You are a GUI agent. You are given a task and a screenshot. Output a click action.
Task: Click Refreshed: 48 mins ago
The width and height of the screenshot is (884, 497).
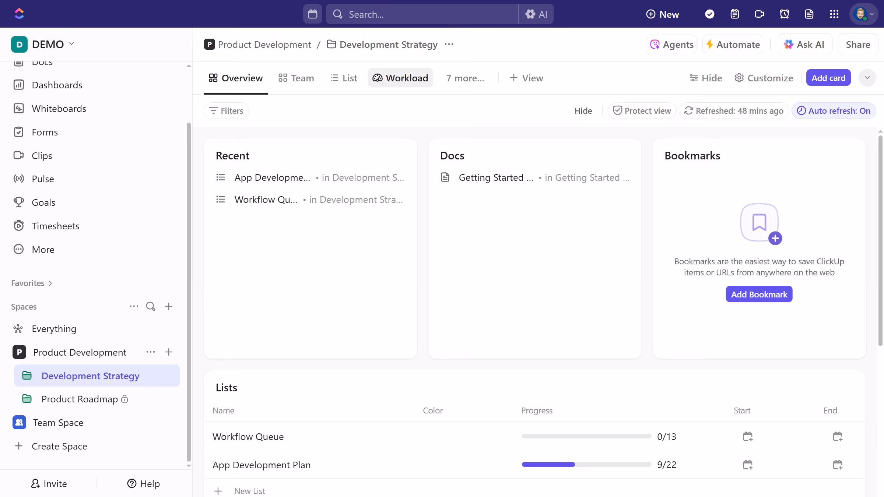734,111
